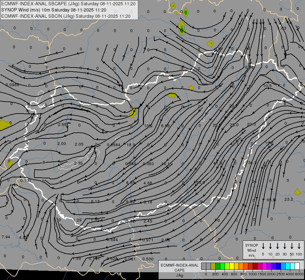Click the SBCAPE title line in header

coord(68,4)
